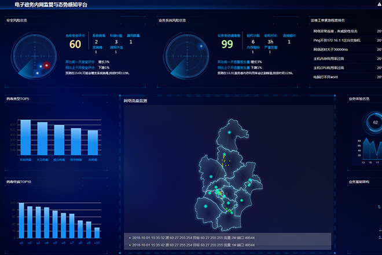The image size is (382, 255).
Task: Select the u1 bar in virus terminal TOP10
Action: click(x=21, y=220)
